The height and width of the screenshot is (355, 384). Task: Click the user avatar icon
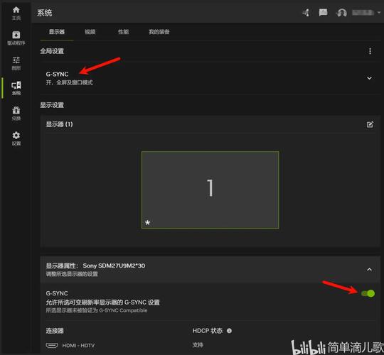341,13
